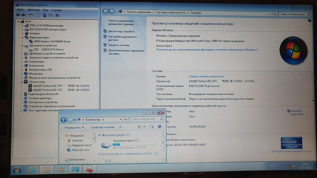This screenshot has height=178, width=317.
Task: Click explorer toolbar overflow chevron
Action: coord(120,127)
